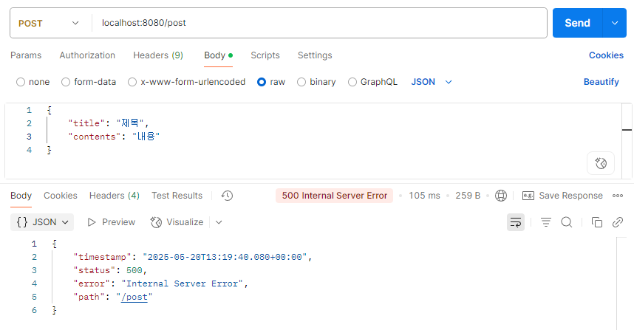This screenshot has height=330, width=634.
Task: Select the none body type radio
Action: tap(21, 82)
